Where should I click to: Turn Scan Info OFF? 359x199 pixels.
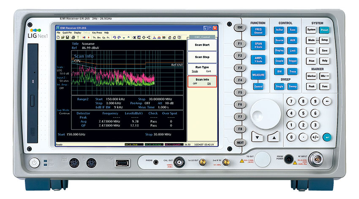[195, 84]
